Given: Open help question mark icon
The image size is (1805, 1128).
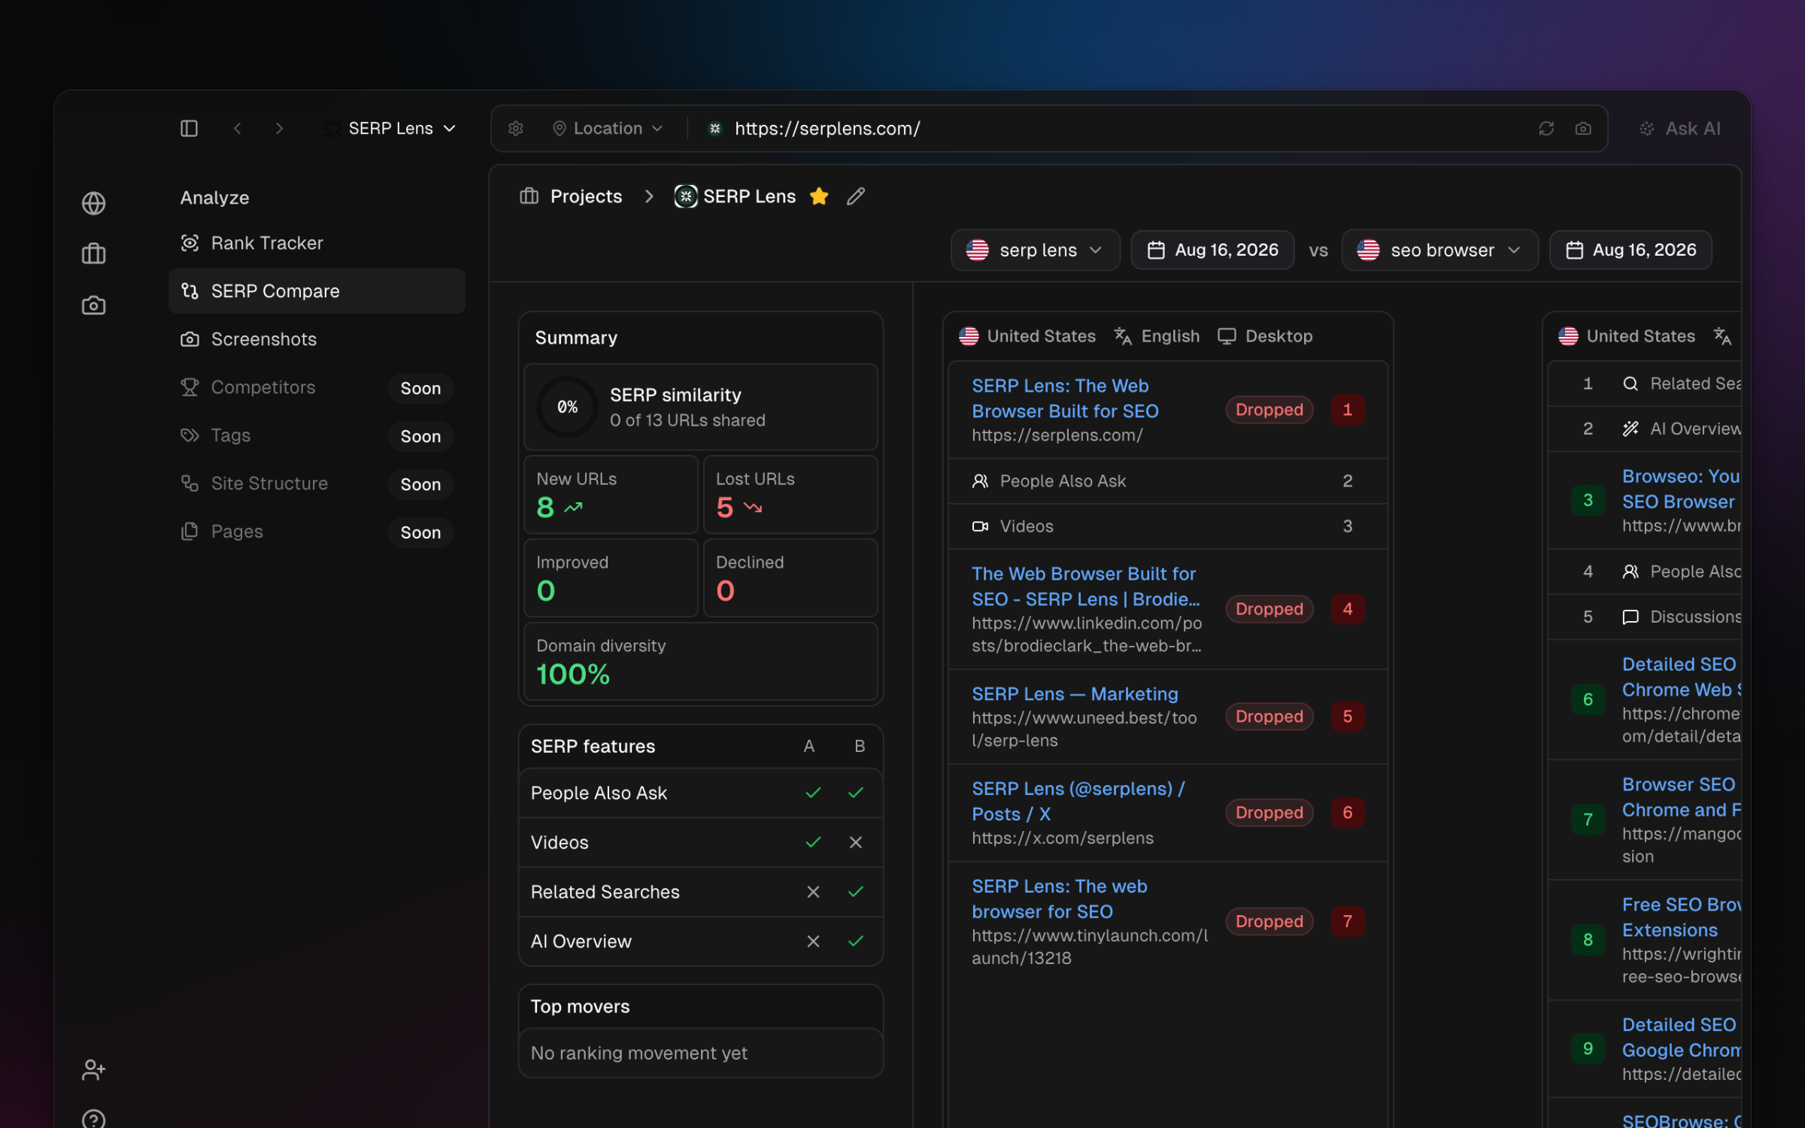Looking at the screenshot, I should pos(94,1118).
